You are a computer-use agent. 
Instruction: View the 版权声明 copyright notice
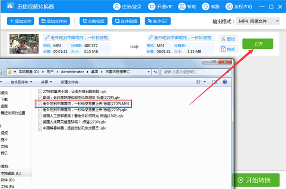click(x=239, y=7)
